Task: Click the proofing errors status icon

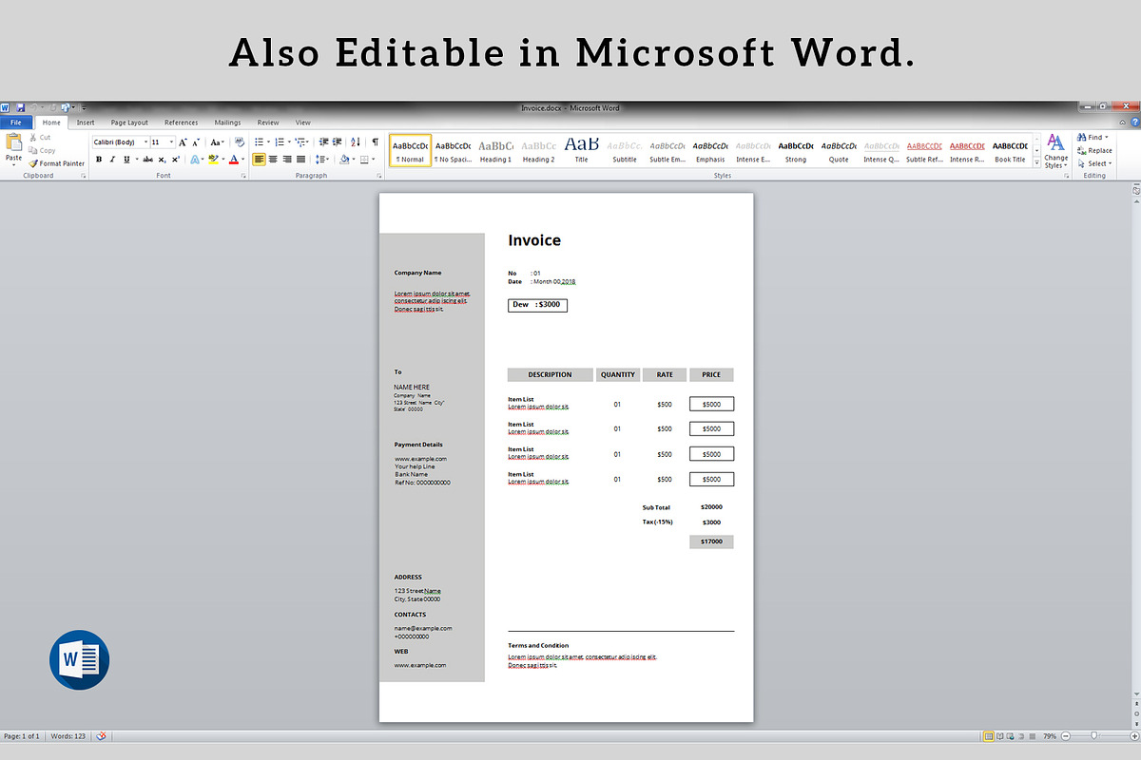Action: (x=101, y=736)
